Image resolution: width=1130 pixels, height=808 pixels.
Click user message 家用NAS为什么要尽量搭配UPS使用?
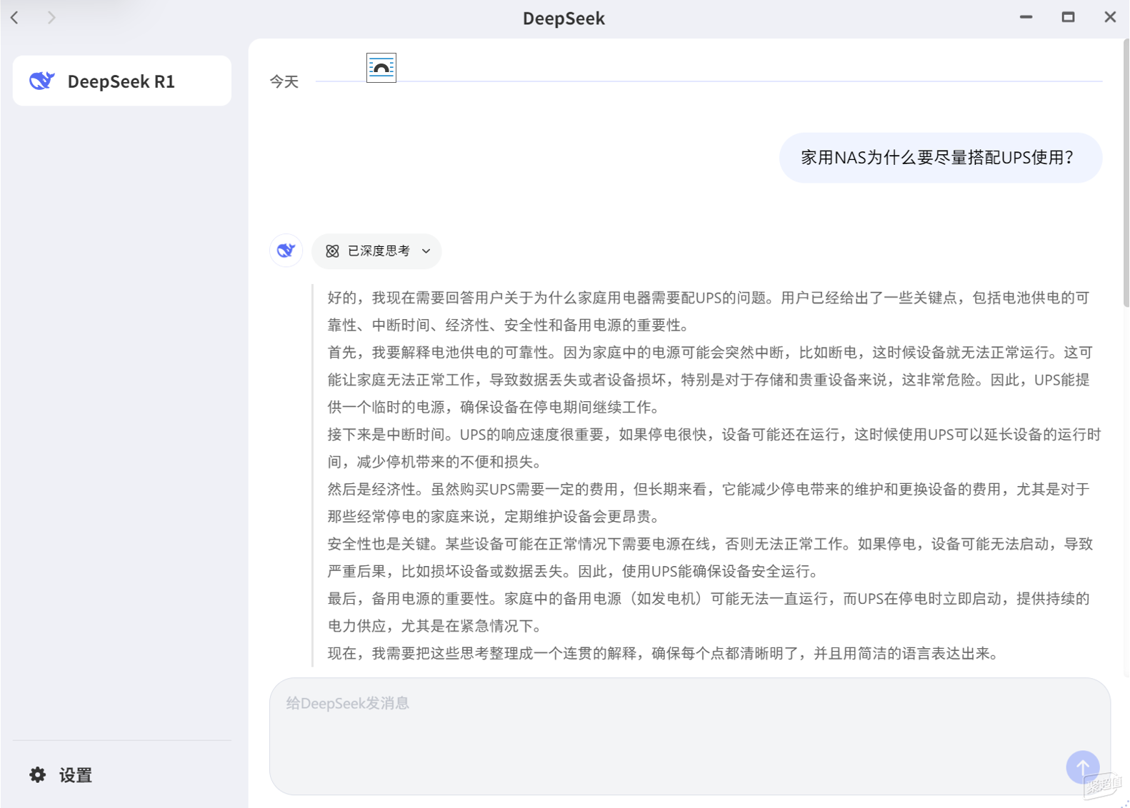coord(940,158)
